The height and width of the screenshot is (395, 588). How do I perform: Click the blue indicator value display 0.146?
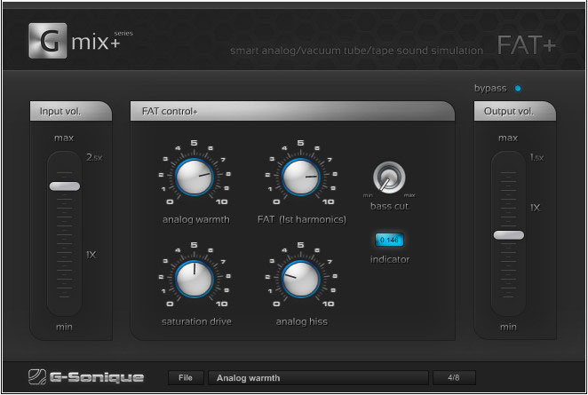click(x=389, y=240)
